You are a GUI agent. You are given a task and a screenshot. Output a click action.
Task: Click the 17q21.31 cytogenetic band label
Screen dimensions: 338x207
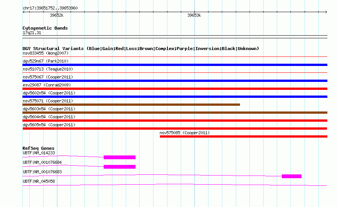click(x=32, y=33)
